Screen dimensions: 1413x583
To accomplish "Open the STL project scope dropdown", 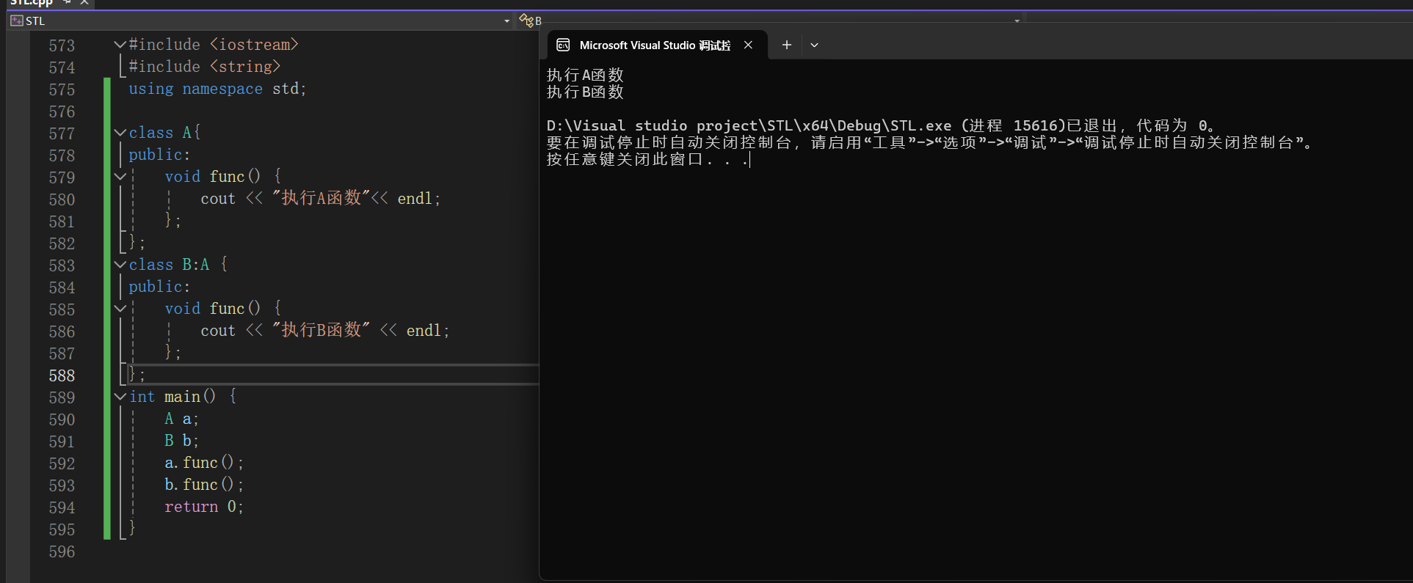I will pyautogui.click(x=506, y=21).
